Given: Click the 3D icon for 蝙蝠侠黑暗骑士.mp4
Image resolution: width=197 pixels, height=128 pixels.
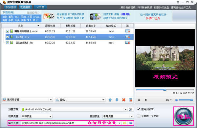Looking at the screenshot, I should point(127,31).
